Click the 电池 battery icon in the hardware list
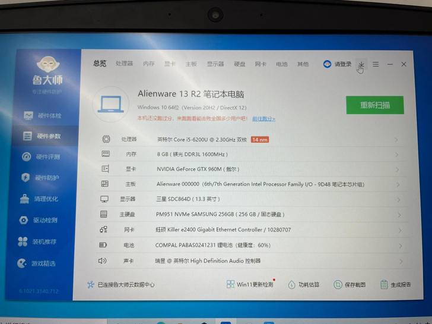This screenshot has height=324, width=432. tap(103, 245)
